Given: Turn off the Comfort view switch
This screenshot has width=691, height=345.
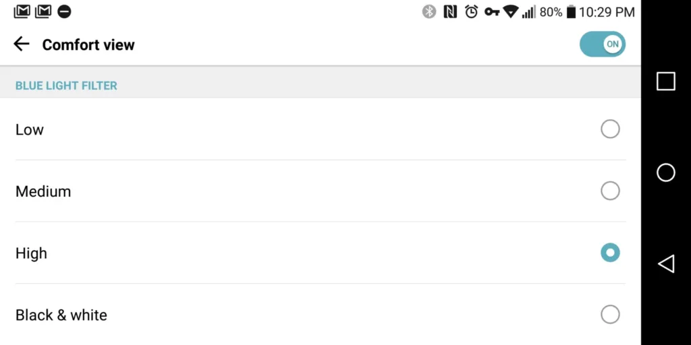Looking at the screenshot, I should [603, 44].
